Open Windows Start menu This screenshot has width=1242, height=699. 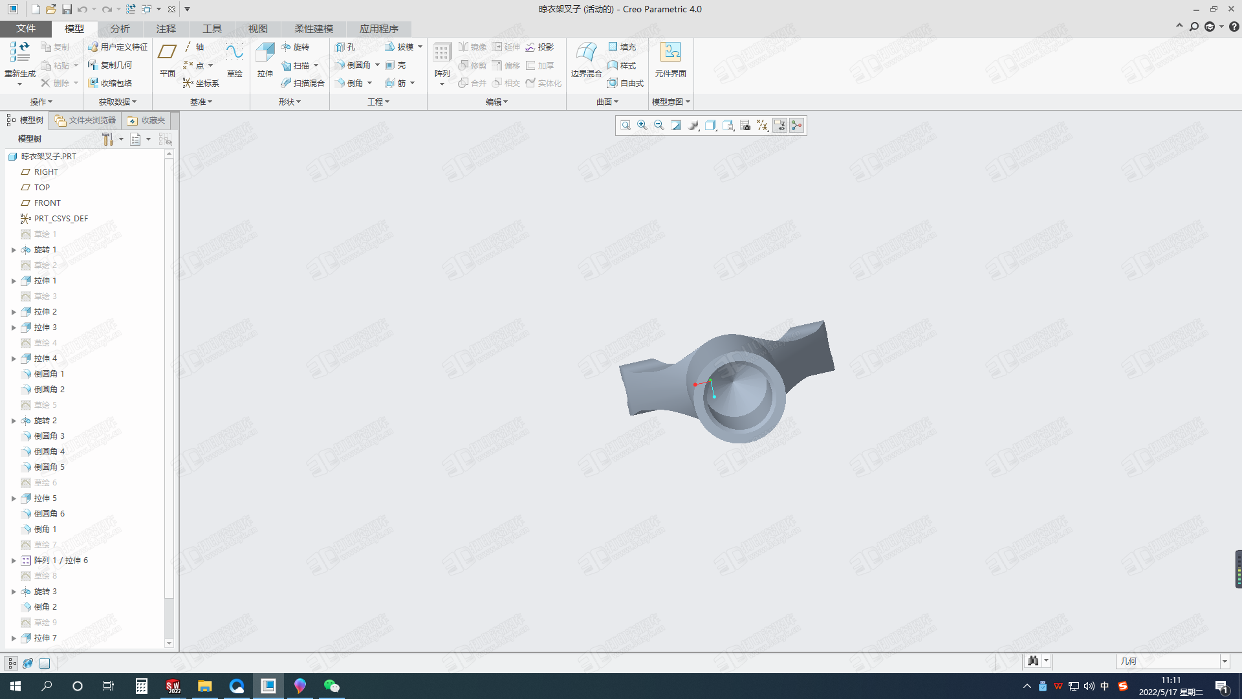[x=16, y=686]
